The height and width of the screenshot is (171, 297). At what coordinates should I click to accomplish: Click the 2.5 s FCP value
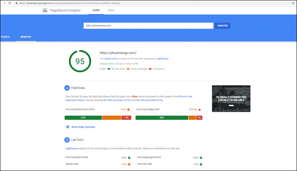click(x=123, y=109)
